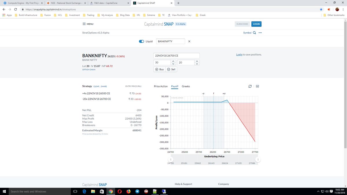Open the Fusion bookmark folder
Image resolution: width=347 pixels, height=195 pixels.
[45, 15]
